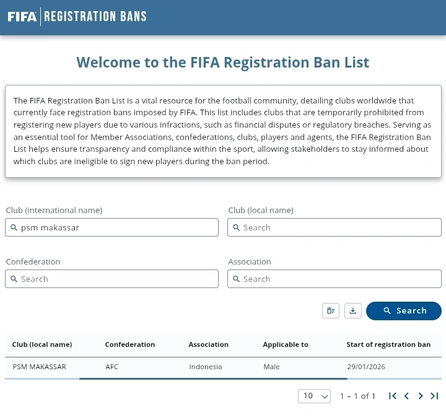Sort by Association column header

(x=209, y=344)
